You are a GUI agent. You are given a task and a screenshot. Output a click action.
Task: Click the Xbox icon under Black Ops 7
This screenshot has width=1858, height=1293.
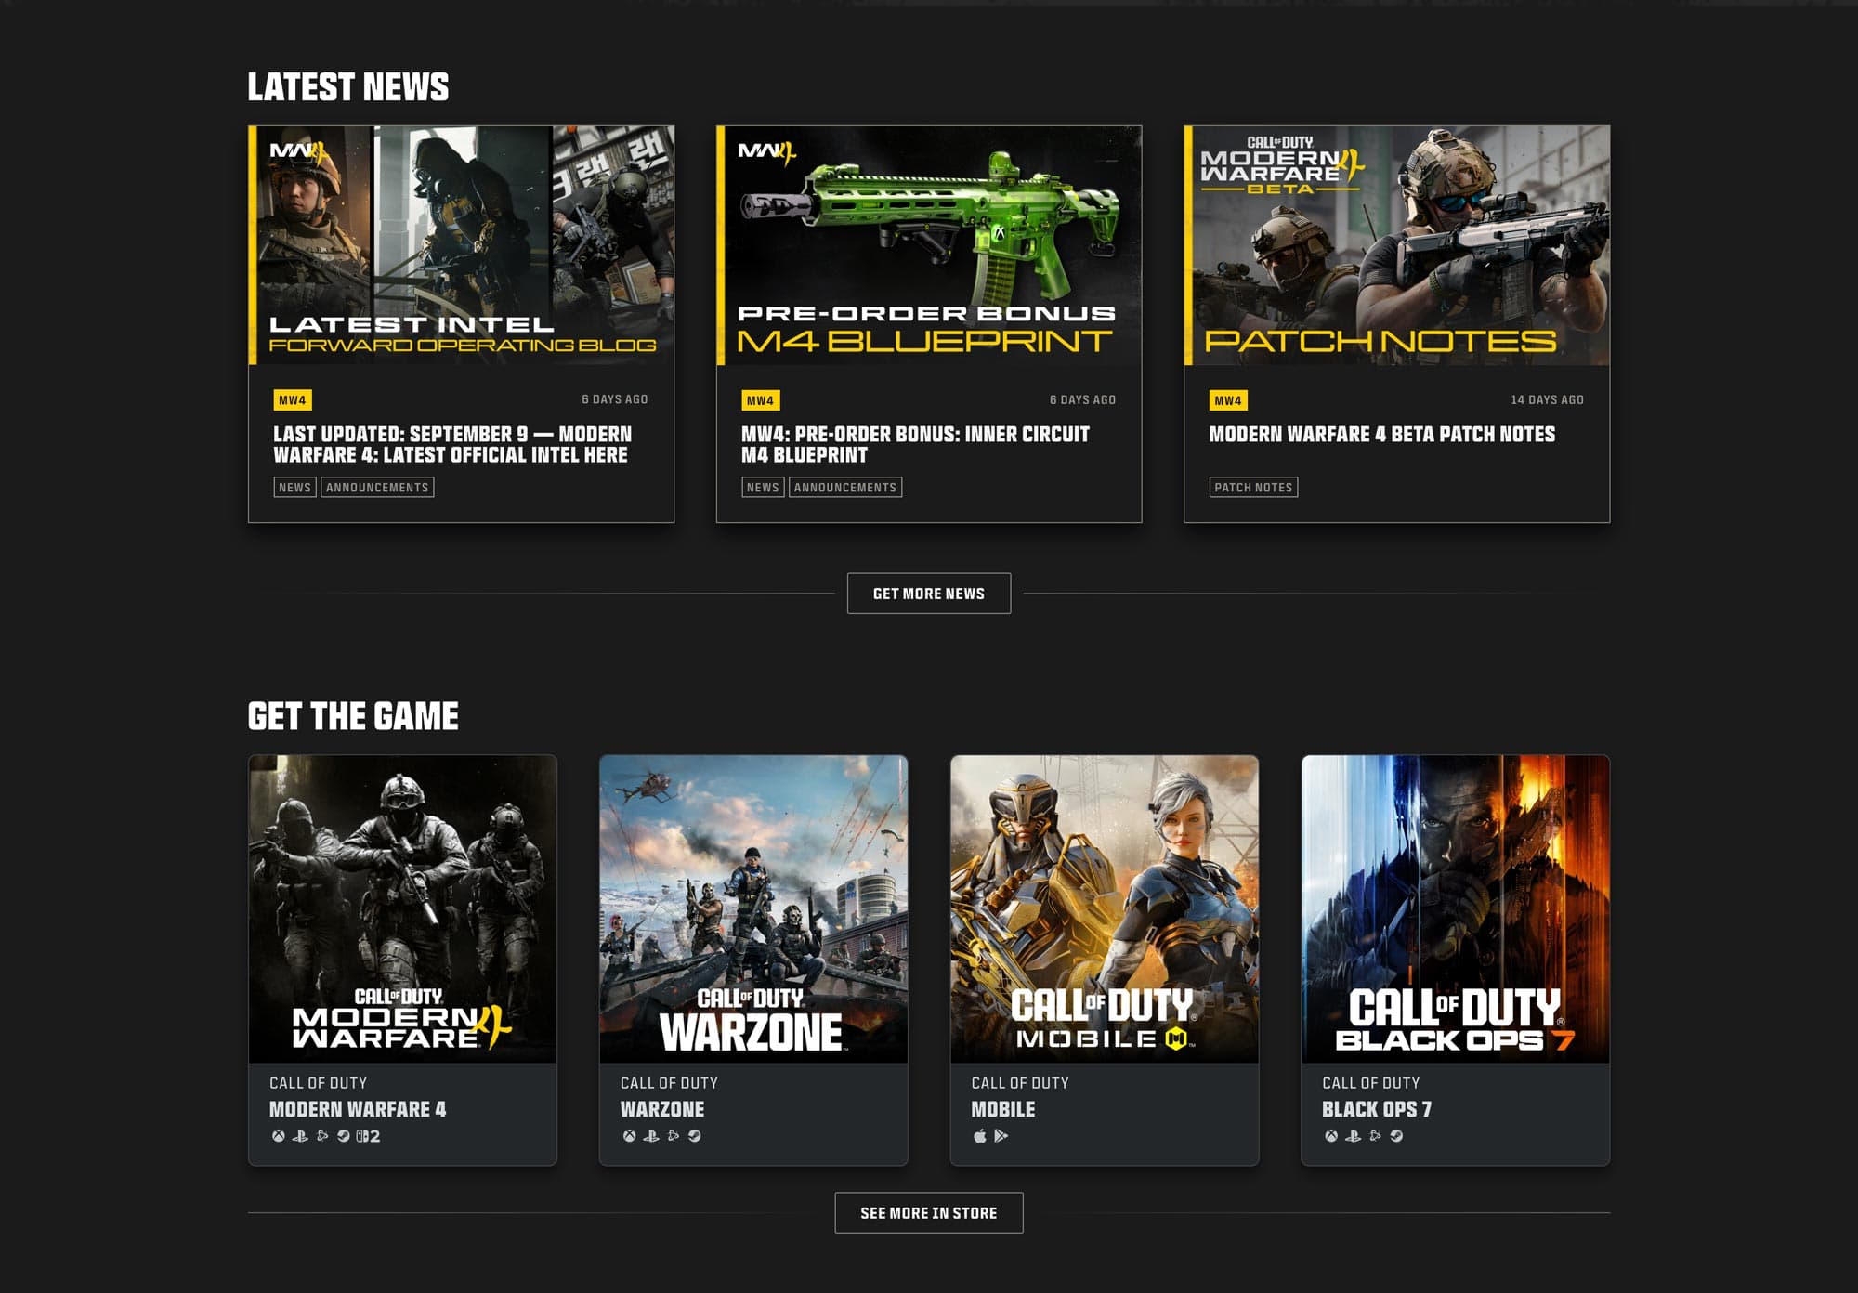pos(1331,1135)
